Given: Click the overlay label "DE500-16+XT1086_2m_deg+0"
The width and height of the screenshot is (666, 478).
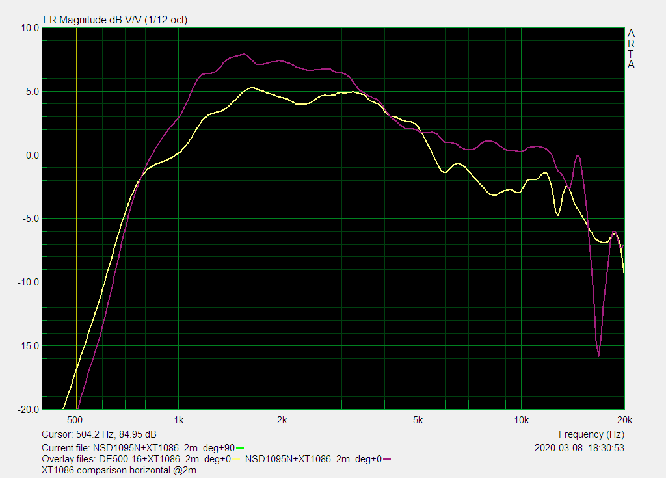Looking at the screenshot, I should pyautogui.click(x=165, y=459).
